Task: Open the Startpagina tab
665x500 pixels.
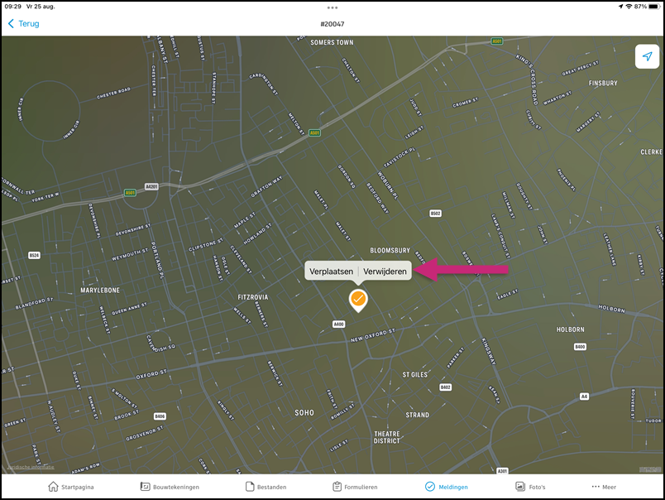Action: tap(71, 487)
